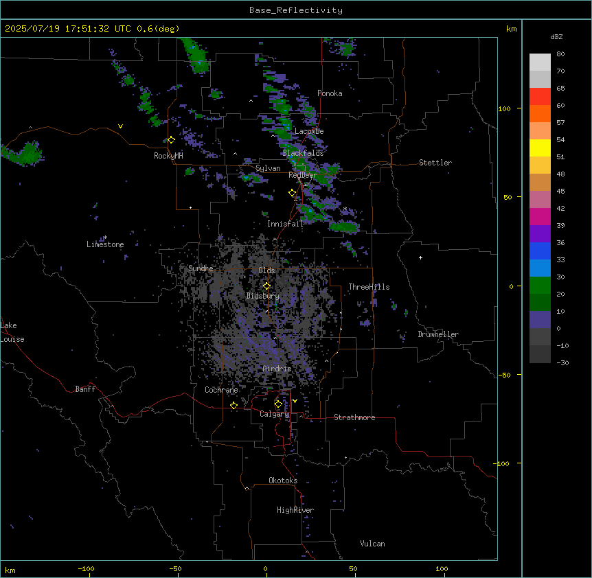Click the Base_Reflectivity title text
592x578 pixels.
pyautogui.click(x=296, y=10)
